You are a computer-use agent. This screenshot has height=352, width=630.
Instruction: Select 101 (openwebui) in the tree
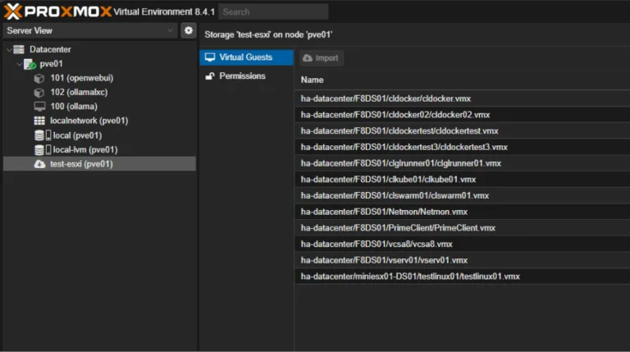point(81,78)
